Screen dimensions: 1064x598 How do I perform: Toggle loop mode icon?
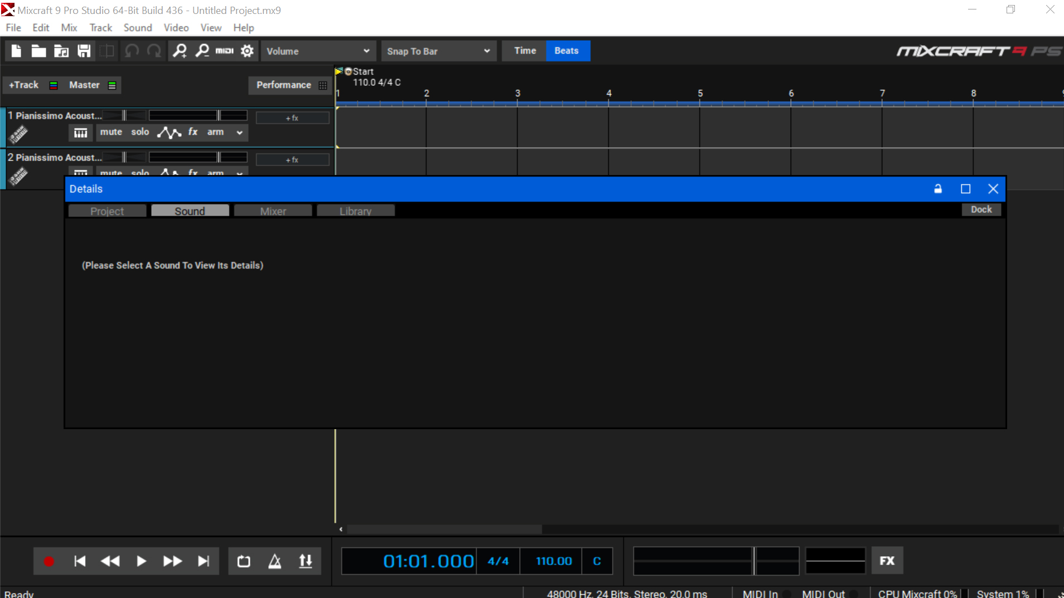244,561
